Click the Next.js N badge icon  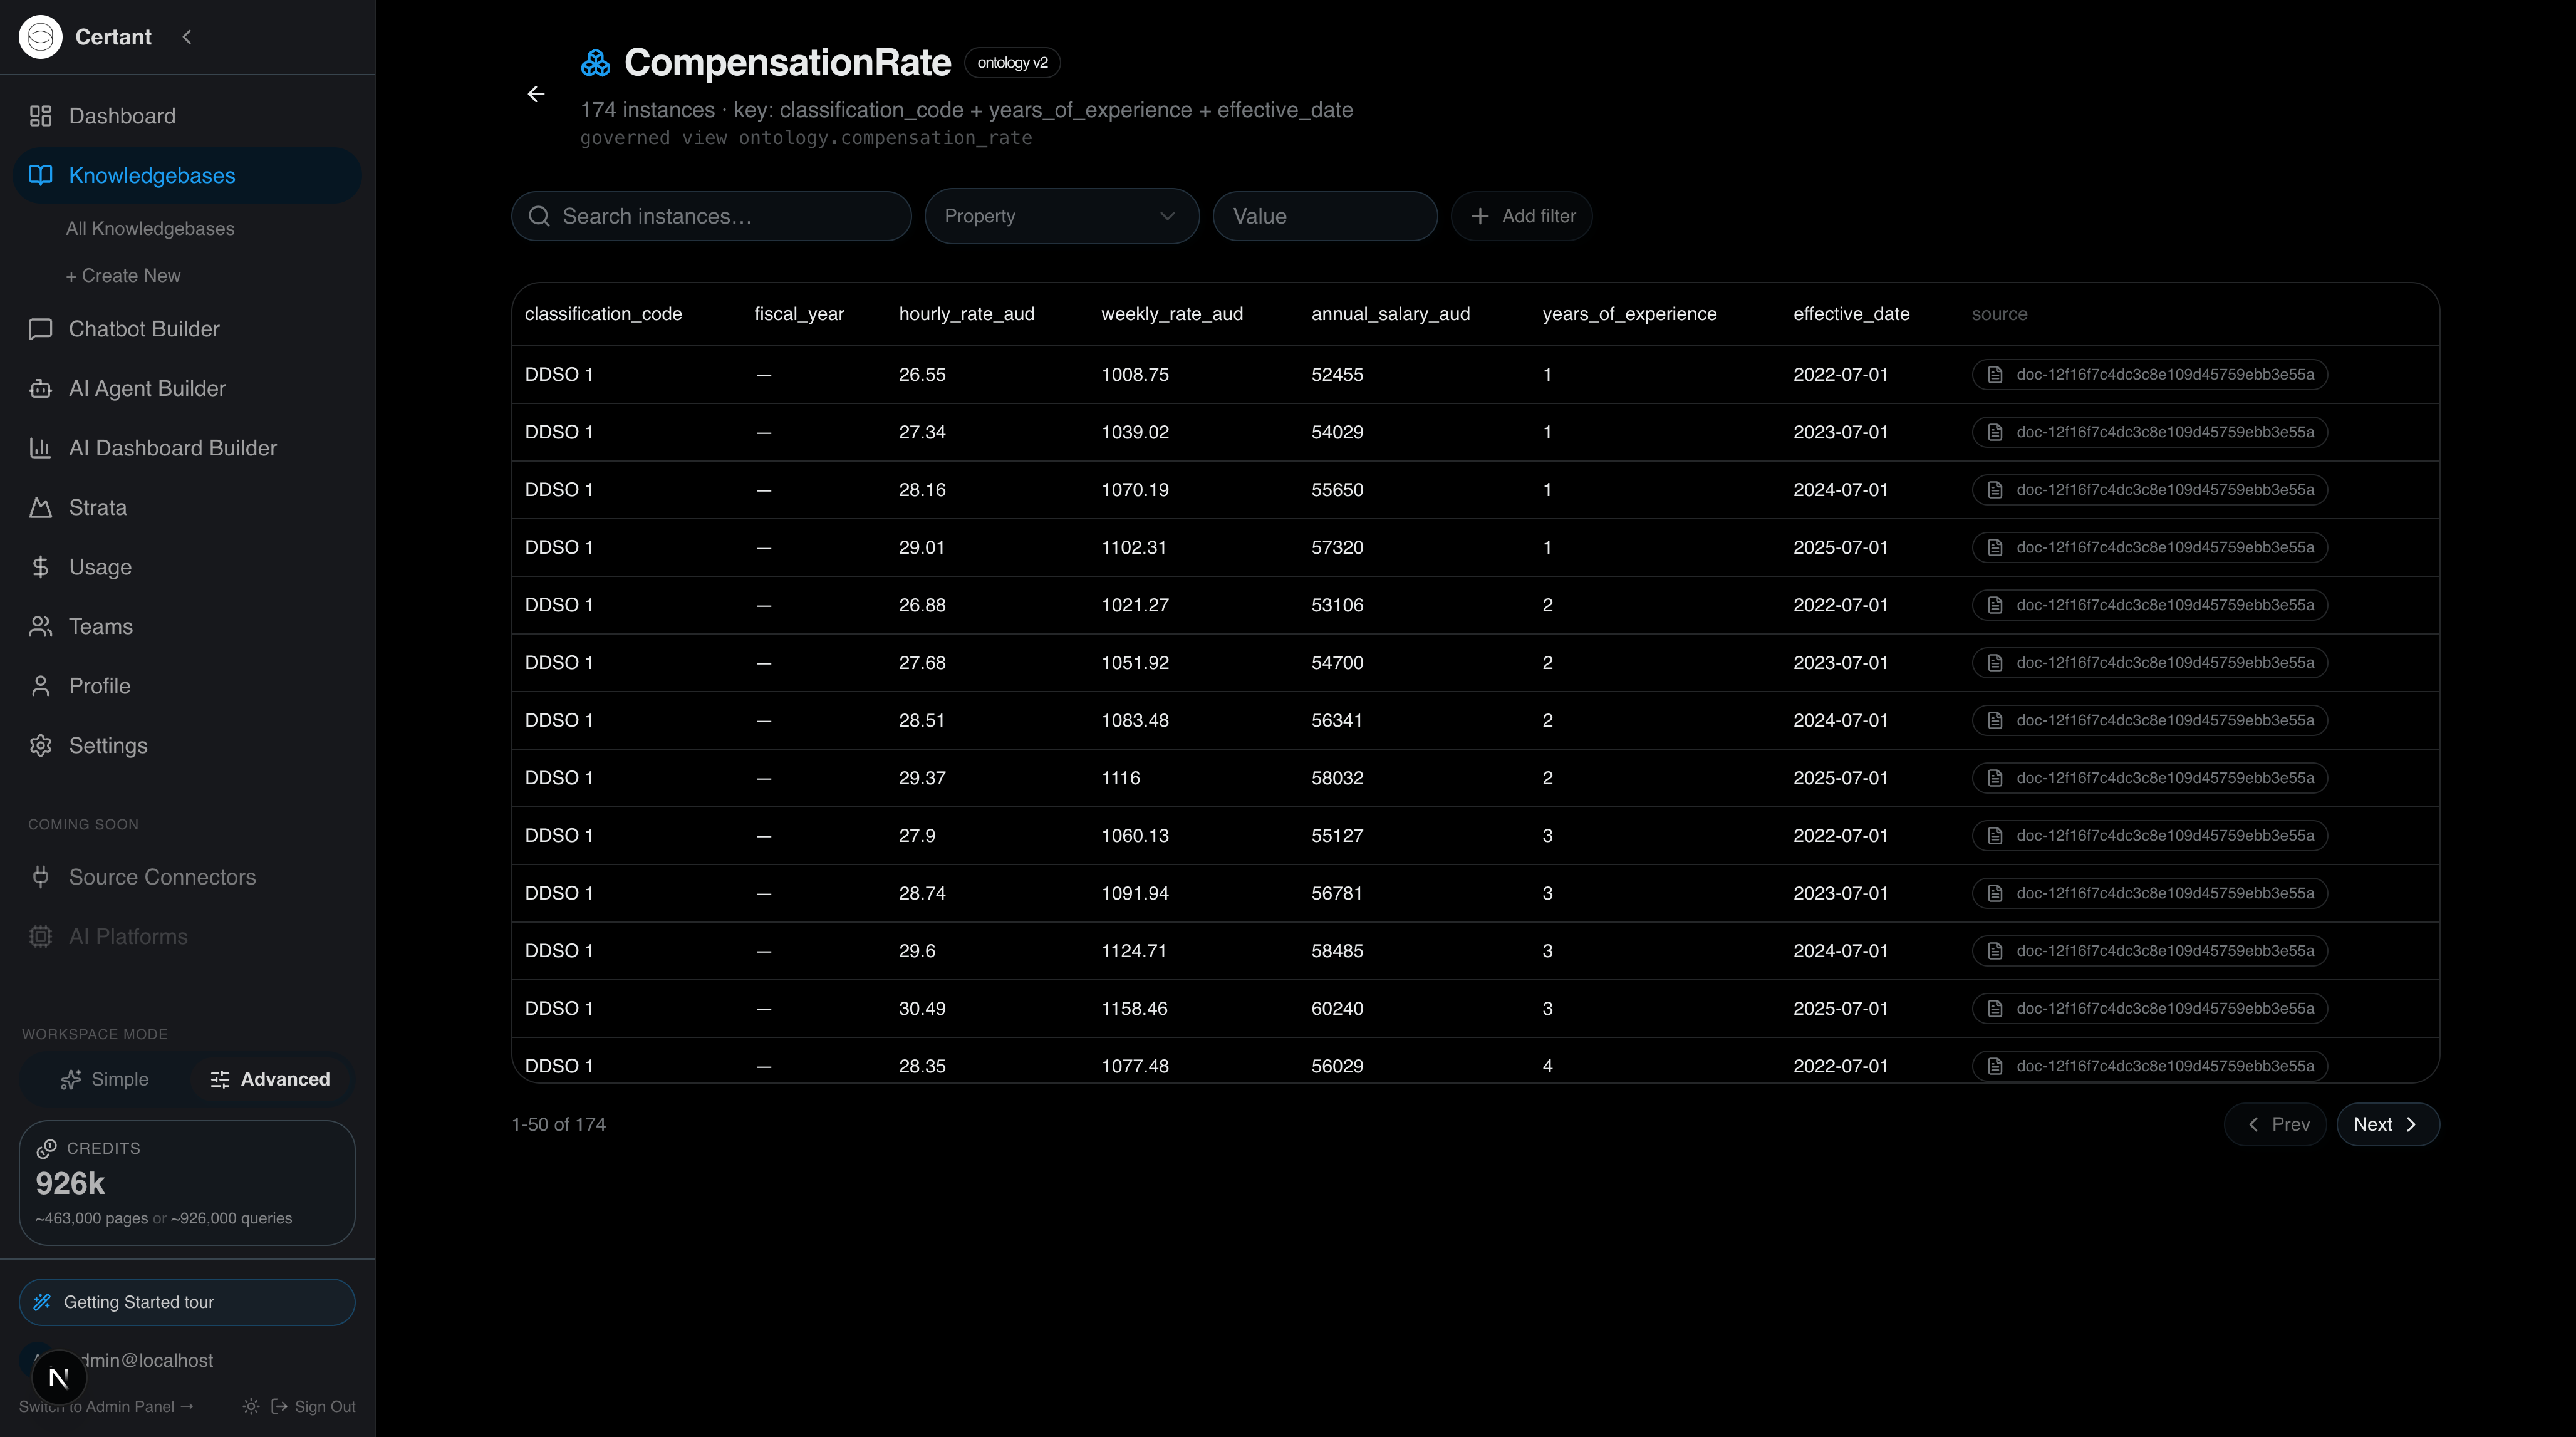(x=59, y=1378)
